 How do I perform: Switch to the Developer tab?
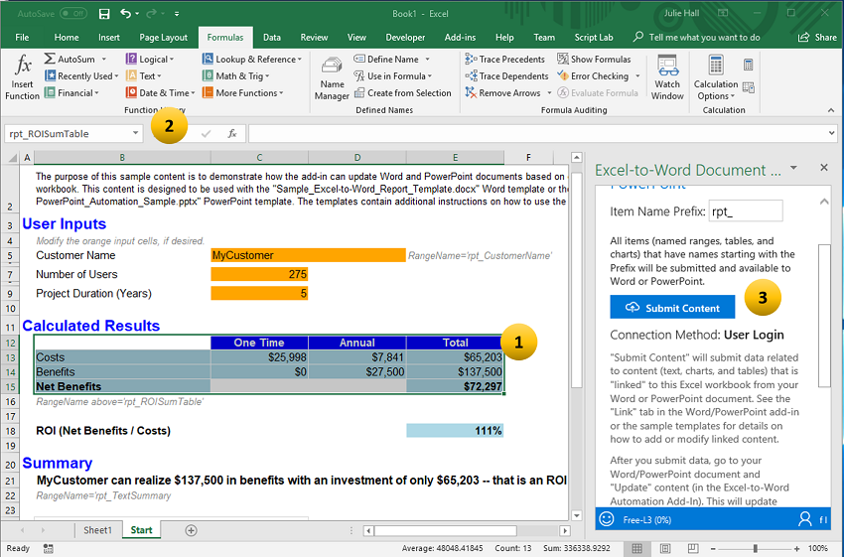[x=405, y=37]
